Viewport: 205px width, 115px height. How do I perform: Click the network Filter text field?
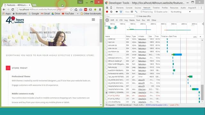tap(120, 16)
